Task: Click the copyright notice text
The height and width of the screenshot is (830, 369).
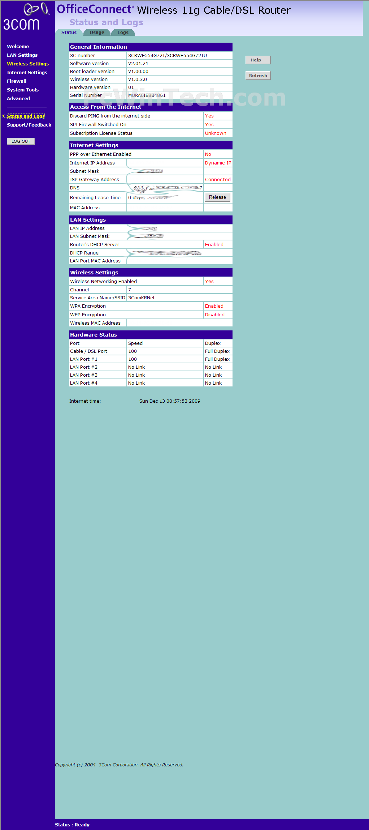Action: 119,765
